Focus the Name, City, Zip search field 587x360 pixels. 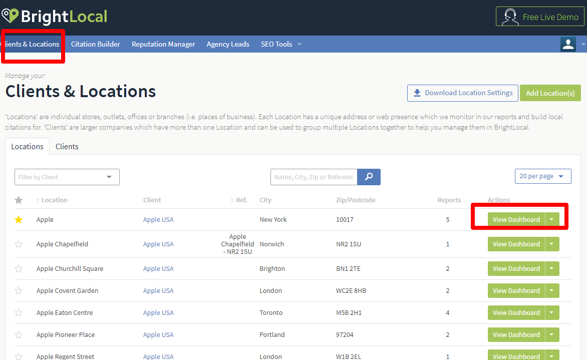coord(314,177)
